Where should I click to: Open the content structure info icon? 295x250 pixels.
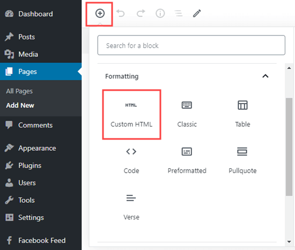click(x=160, y=13)
